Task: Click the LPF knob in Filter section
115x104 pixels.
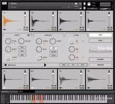Action: 72,41
